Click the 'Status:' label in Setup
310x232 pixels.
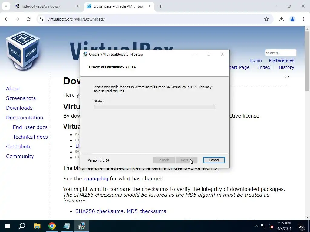(99, 101)
